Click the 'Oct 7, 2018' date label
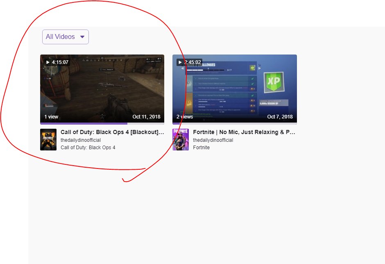385x264 pixels. (280, 117)
